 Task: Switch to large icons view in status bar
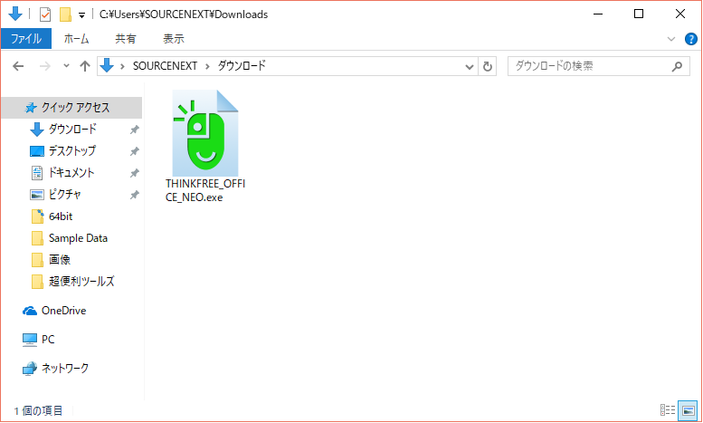(x=689, y=409)
